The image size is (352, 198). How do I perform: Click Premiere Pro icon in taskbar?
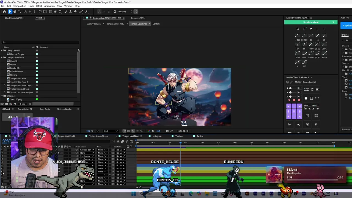click(x=263, y=194)
